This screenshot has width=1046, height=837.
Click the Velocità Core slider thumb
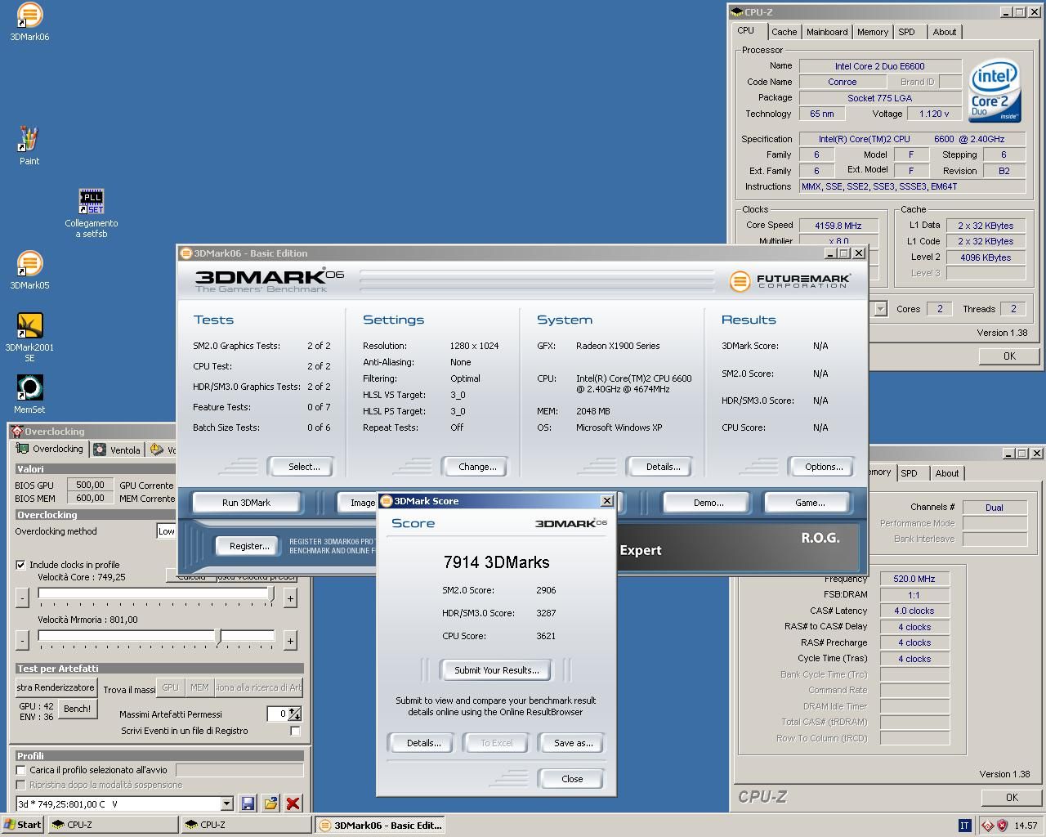[271, 594]
